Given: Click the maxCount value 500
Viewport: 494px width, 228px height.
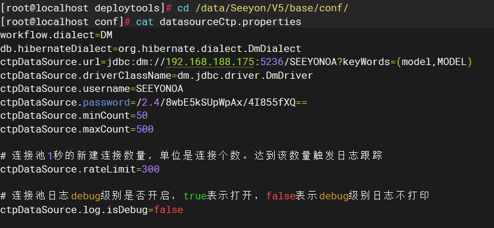Looking at the screenshot, I should tap(145, 129).
